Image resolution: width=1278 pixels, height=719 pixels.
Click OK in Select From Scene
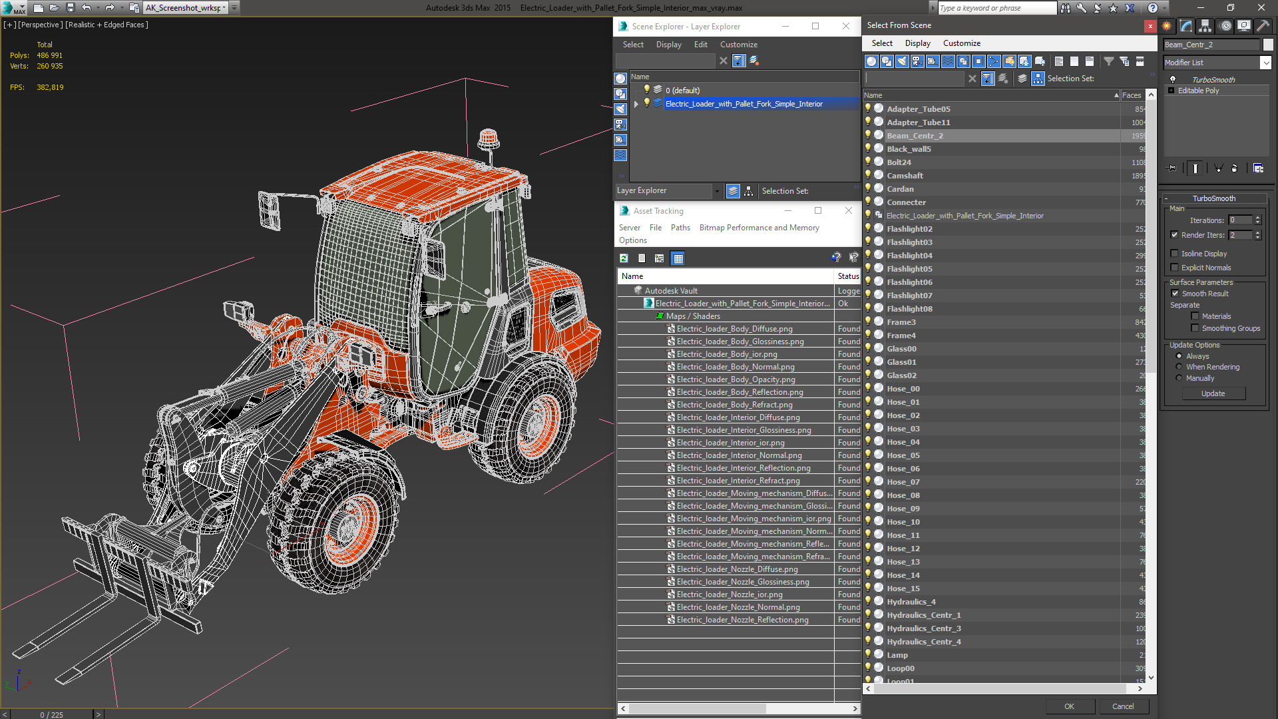[1069, 706]
